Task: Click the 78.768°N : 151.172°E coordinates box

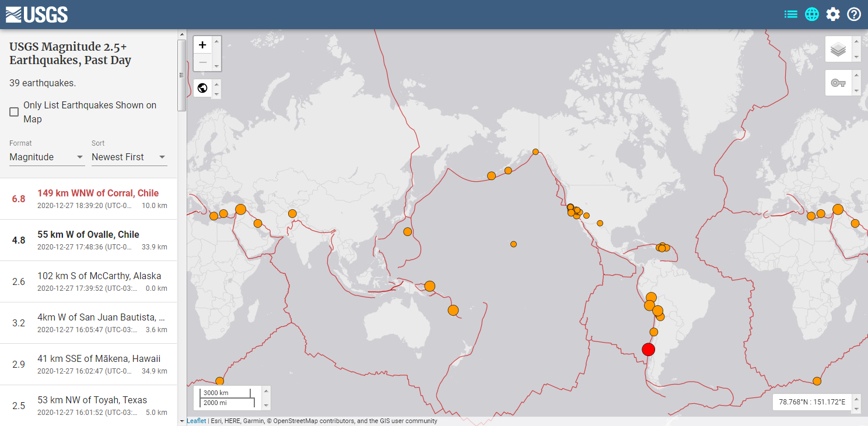Action: coord(812,402)
